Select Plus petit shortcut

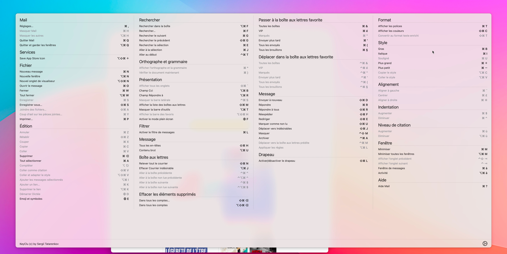[433, 68]
